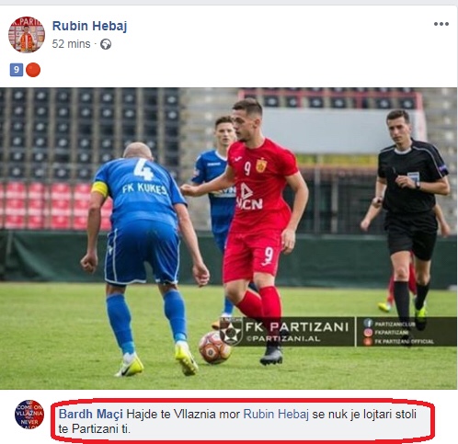Viewport: 458px width, 444px height.
Task: Open Bardh Maçi's commenter avatar
Action: coord(29,415)
